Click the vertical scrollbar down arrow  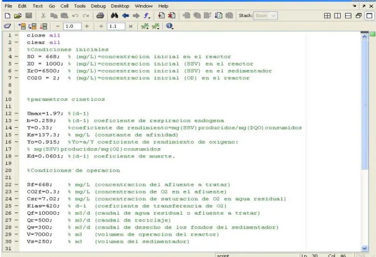(365, 248)
